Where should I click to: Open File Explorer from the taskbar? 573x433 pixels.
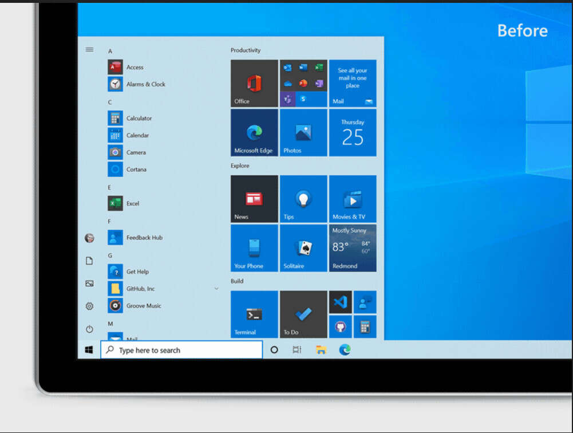pyautogui.click(x=321, y=349)
